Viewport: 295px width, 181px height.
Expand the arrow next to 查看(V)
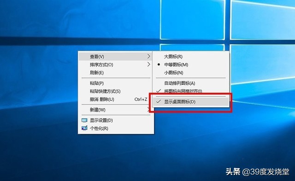(148, 56)
